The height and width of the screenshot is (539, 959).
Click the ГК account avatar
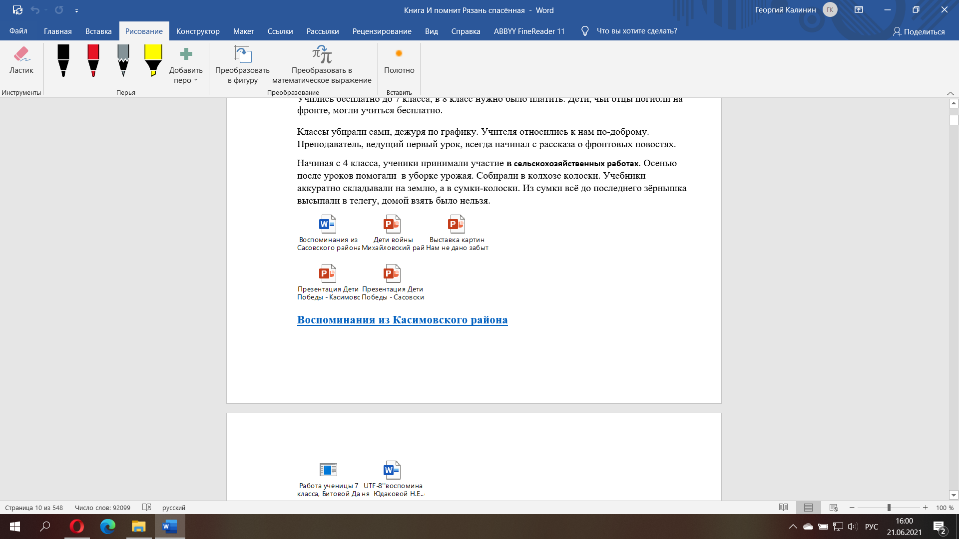click(830, 10)
